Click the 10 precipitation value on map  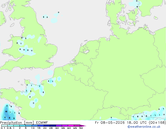[x=6, y=112]
